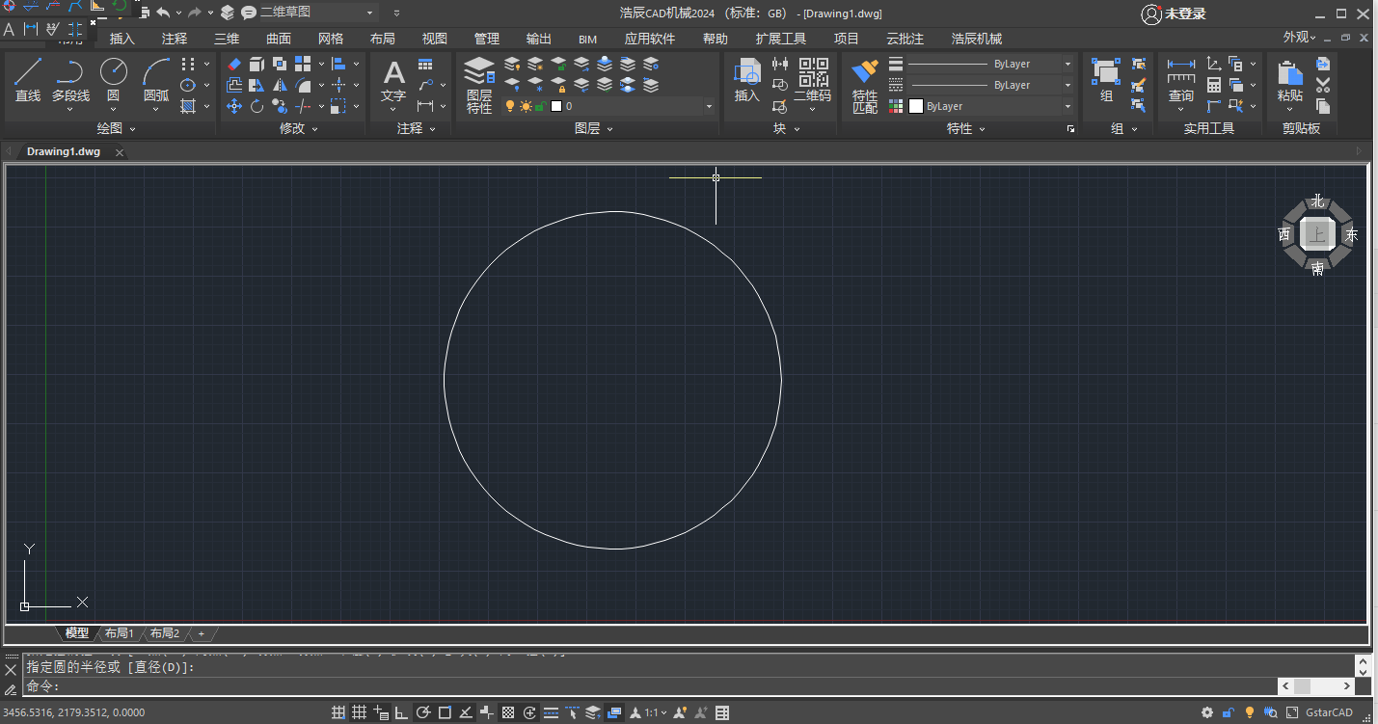1378x724 pixels.
Task: Click the object color palette icon
Action: pyautogui.click(x=896, y=106)
